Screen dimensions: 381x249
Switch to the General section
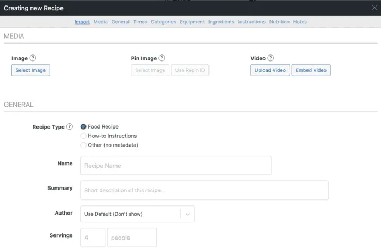click(120, 22)
